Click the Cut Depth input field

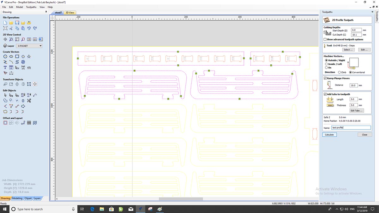coord(356,35)
